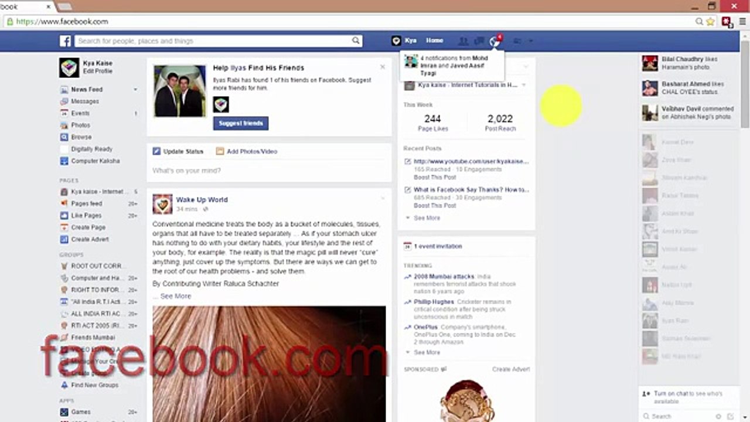The width and height of the screenshot is (750, 422).
Task: Click the Games app icon in the sidebar
Action: click(x=64, y=412)
